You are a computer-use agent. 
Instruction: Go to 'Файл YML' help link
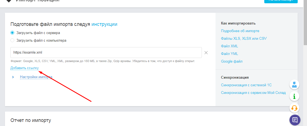tap(229, 54)
